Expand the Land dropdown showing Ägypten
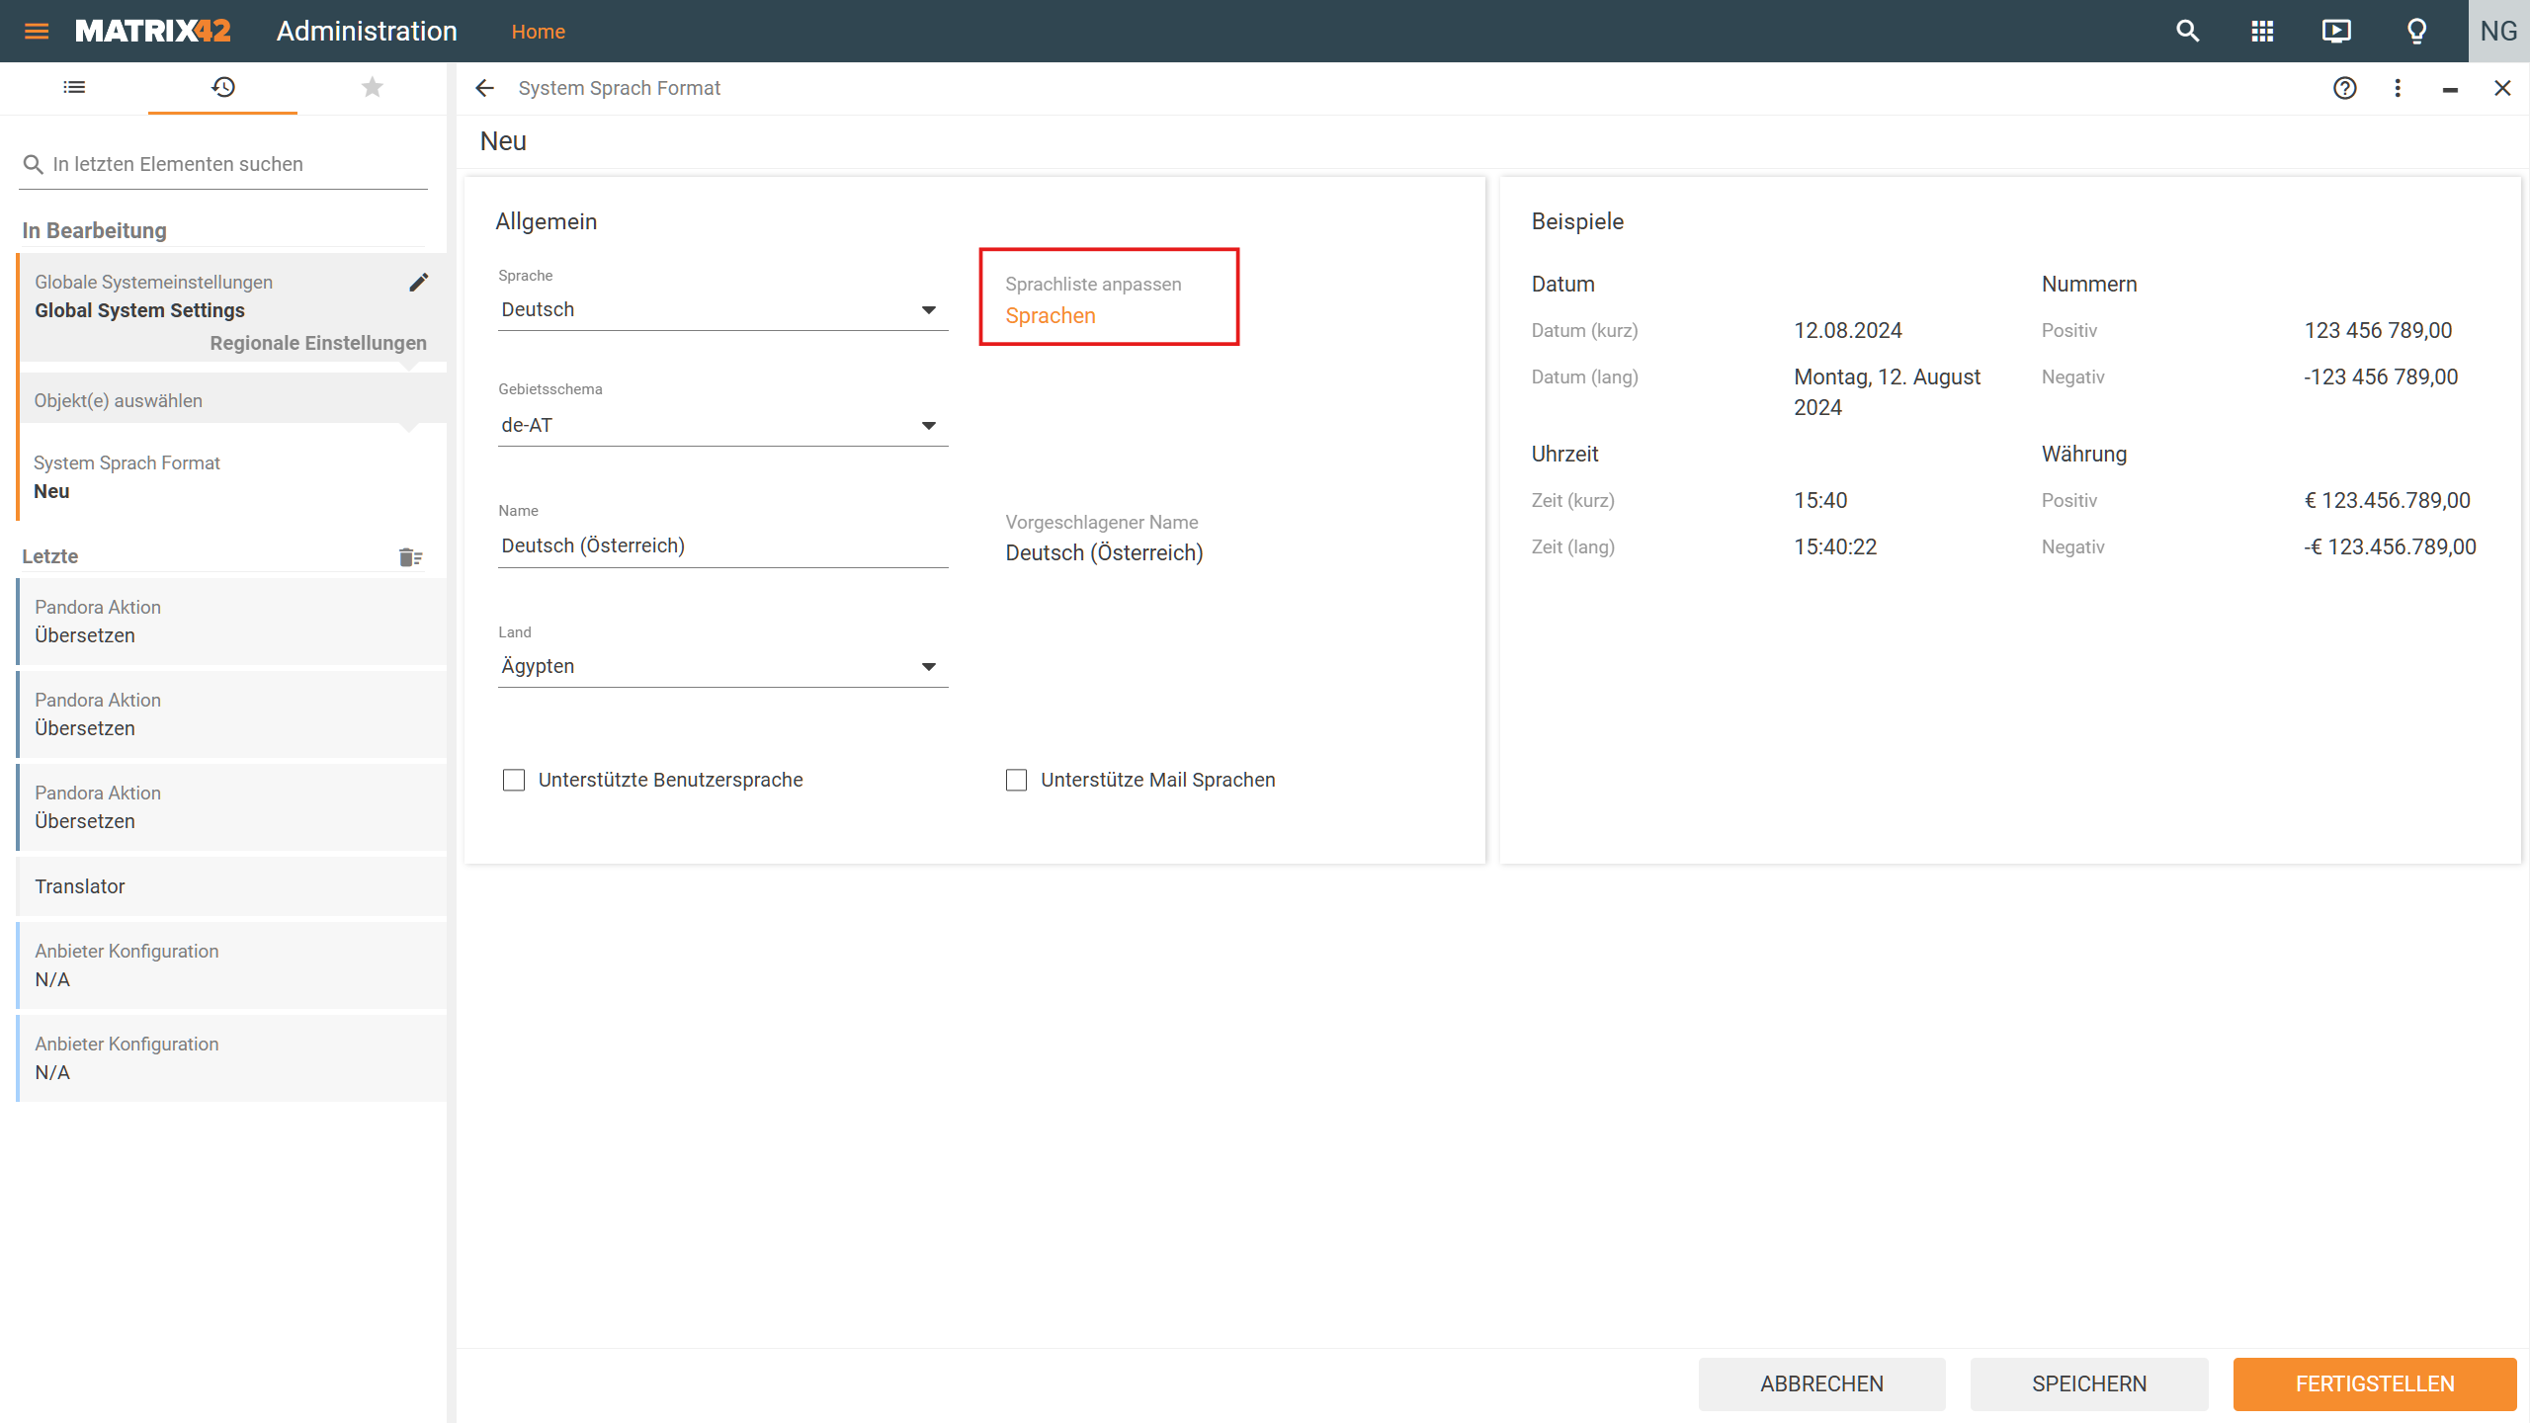2530x1423 pixels. (722, 667)
